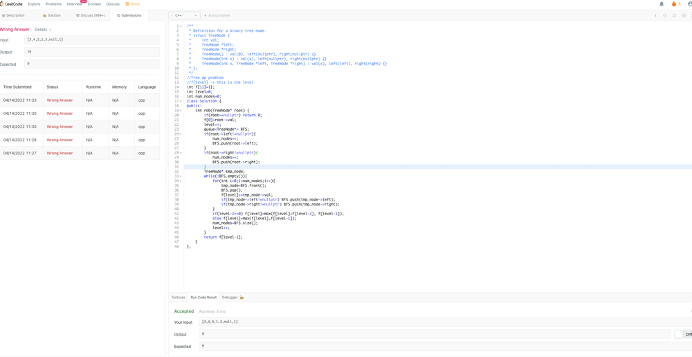This screenshot has height=357, width=692.
Task: Click the editor info (i) icon
Action: tap(655, 15)
